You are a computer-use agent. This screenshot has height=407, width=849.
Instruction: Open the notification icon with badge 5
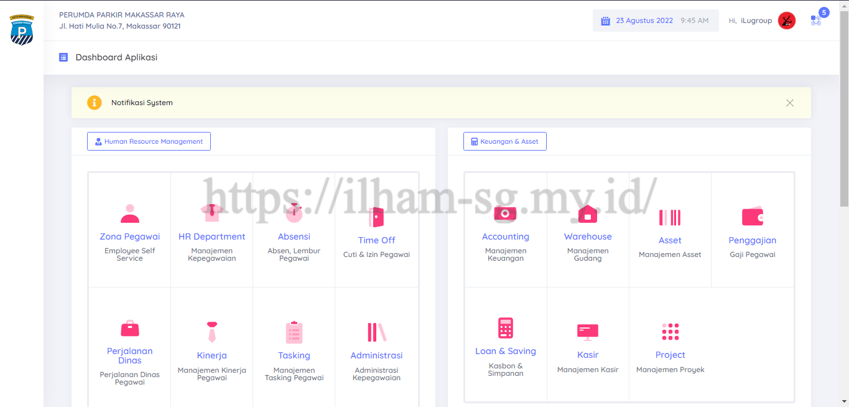click(x=816, y=20)
